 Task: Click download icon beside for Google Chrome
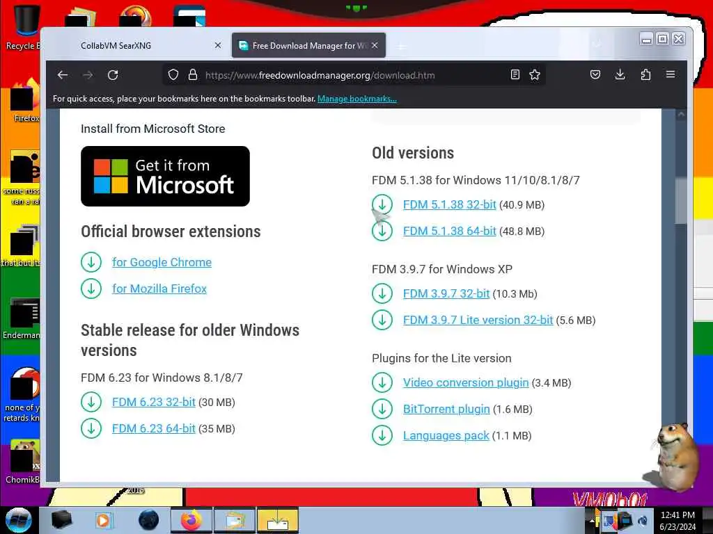click(x=91, y=262)
